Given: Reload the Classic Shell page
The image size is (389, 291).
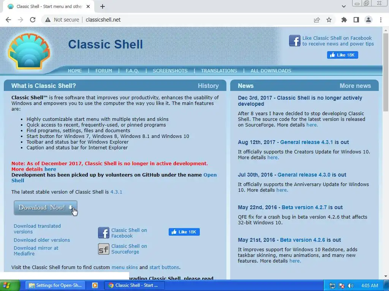Looking at the screenshot, I should 33,20.
